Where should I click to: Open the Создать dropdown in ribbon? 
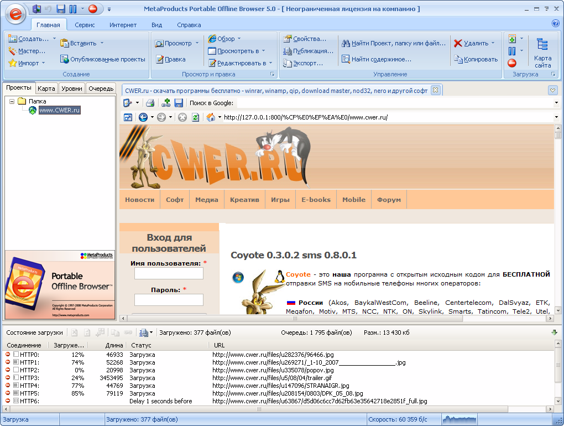[32, 39]
